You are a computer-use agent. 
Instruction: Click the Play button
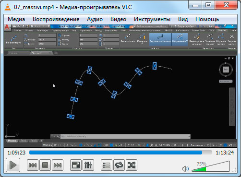click(13, 165)
